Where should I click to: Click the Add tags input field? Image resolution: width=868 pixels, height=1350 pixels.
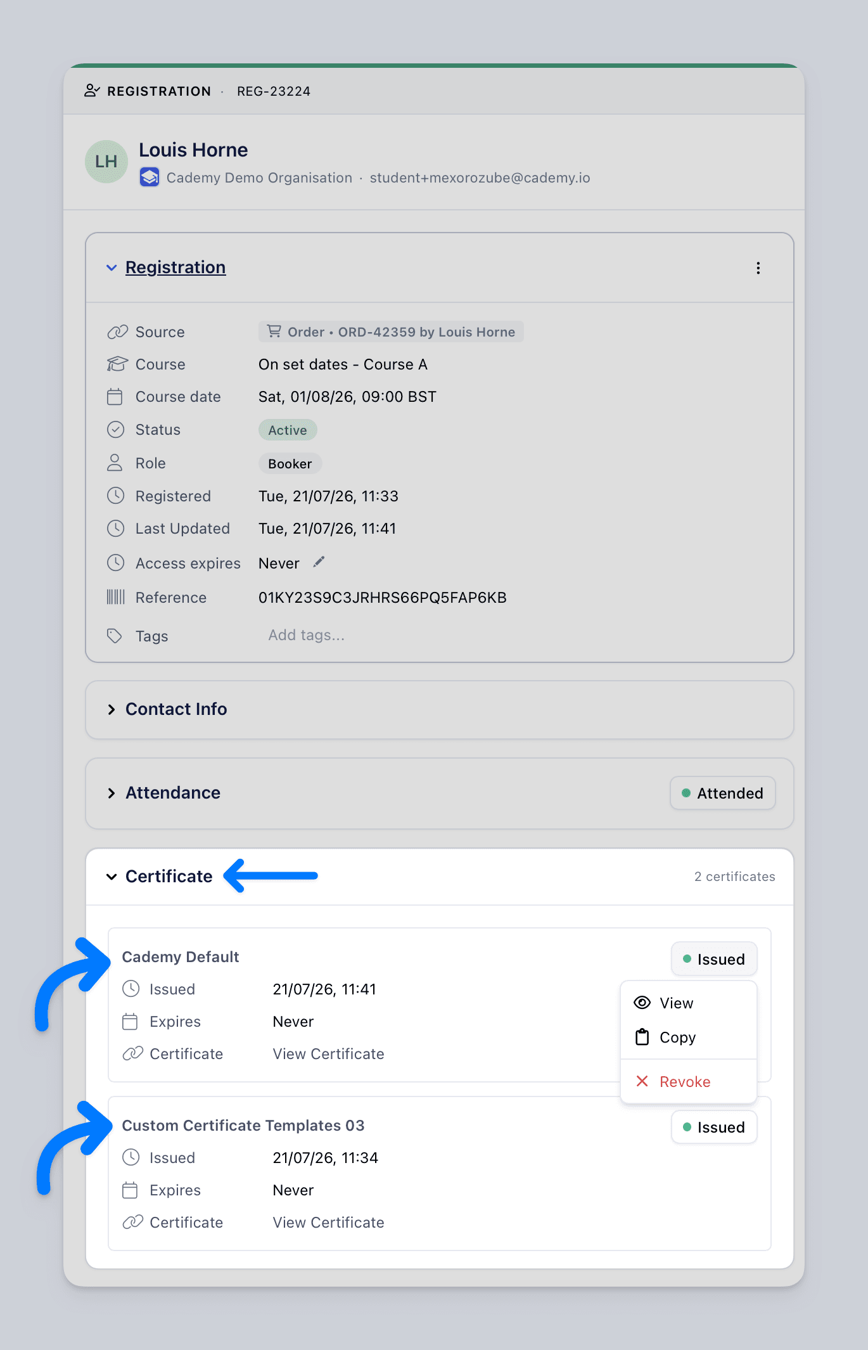[307, 635]
